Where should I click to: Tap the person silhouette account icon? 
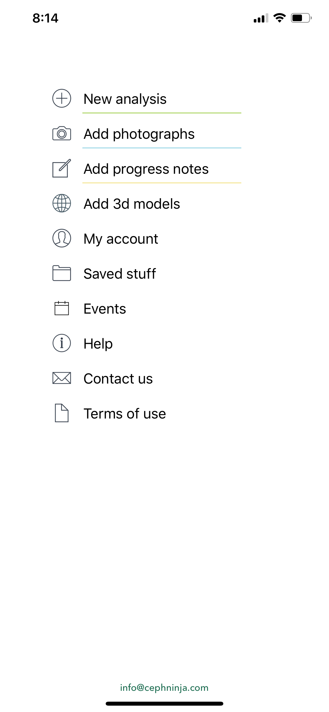click(x=62, y=238)
